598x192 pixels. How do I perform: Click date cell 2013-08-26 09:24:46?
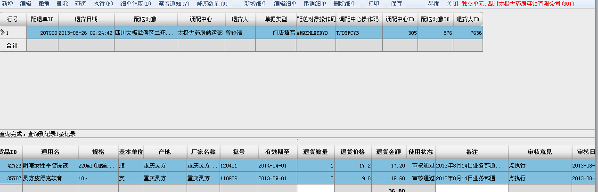[86, 33]
